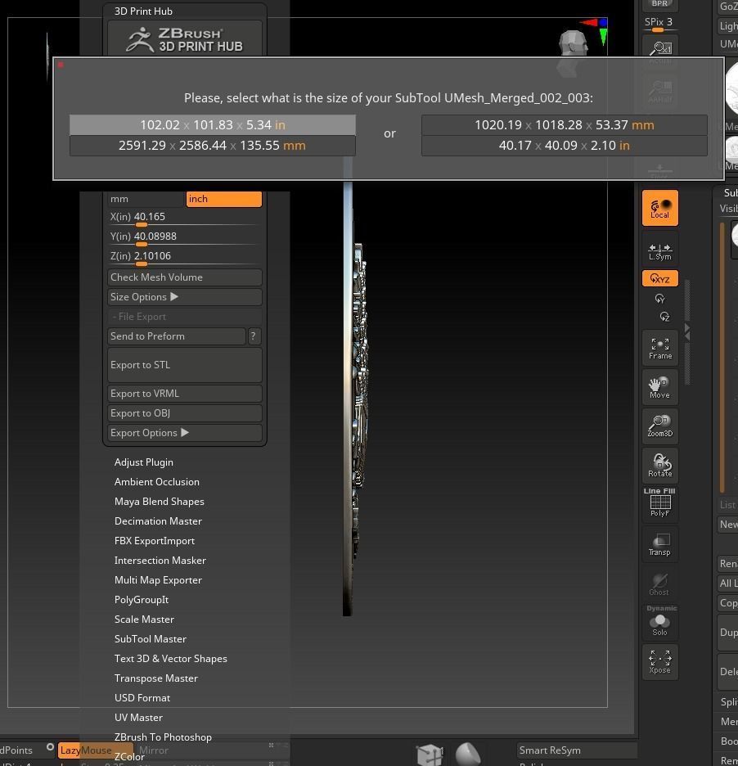
Task: Expand Multi Map Exporter
Action: pyautogui.click(x=158, y=580)
